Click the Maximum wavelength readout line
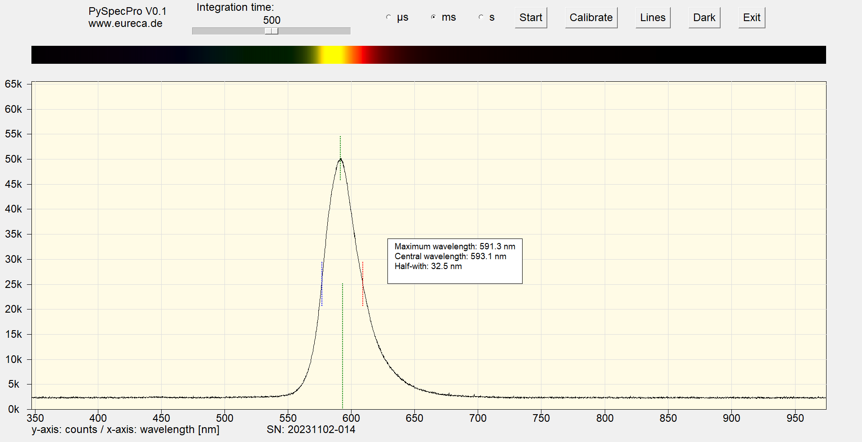The width and height of the screenshot is (862, 442). click(454, 247)
